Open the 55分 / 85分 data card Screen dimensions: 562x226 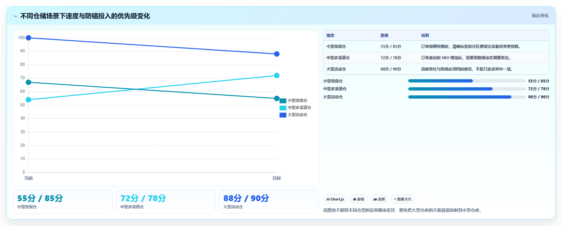[x=63, y=201]
